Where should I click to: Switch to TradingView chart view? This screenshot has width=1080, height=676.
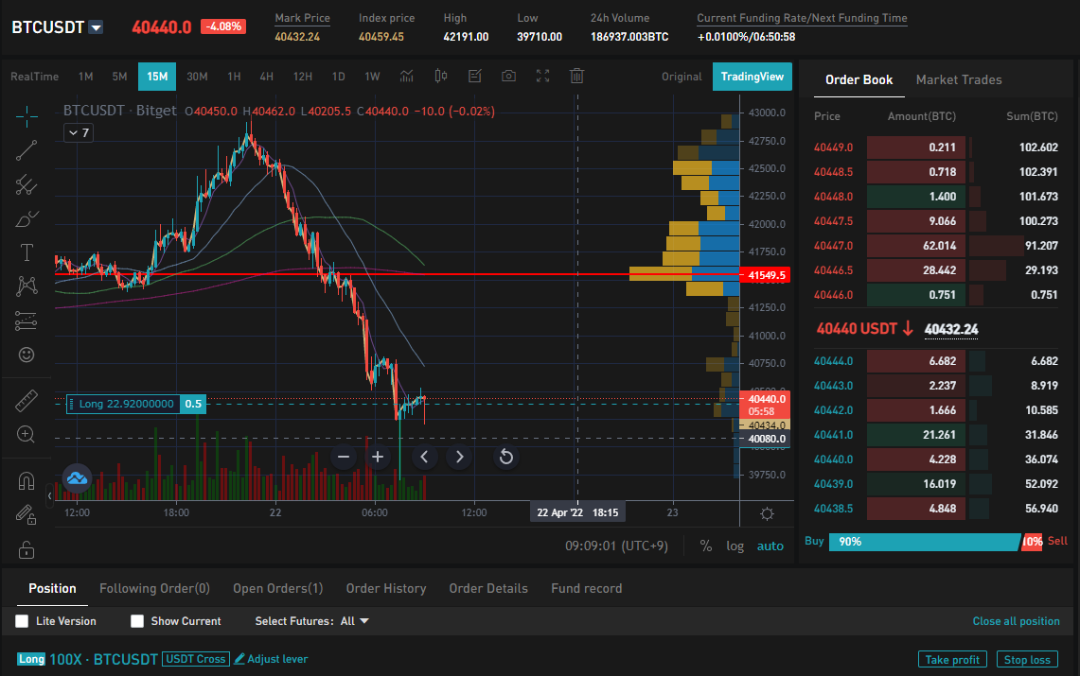click(x=752, y=77)
